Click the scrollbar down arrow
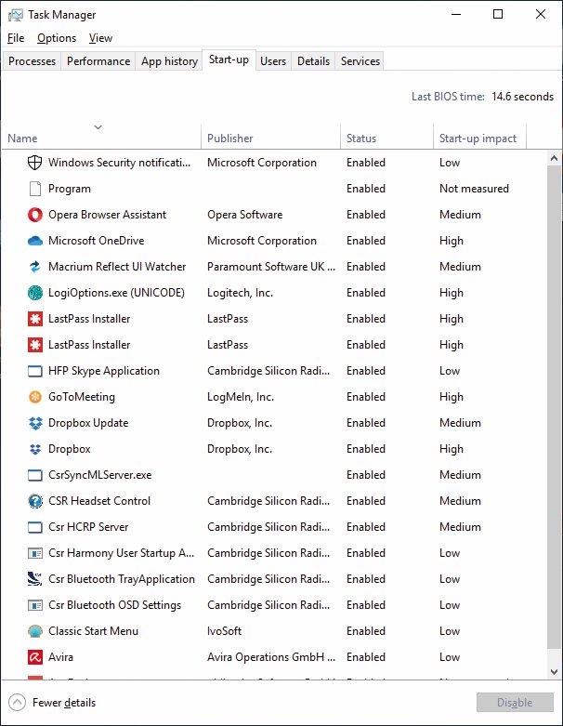Screen dimensions: 563x726 pyautogui.click(x=554, y=671)
